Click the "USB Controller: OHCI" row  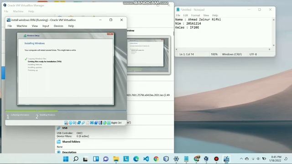(69, 133)
